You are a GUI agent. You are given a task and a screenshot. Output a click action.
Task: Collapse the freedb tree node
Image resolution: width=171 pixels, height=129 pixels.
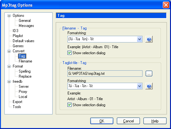point(9,81)
